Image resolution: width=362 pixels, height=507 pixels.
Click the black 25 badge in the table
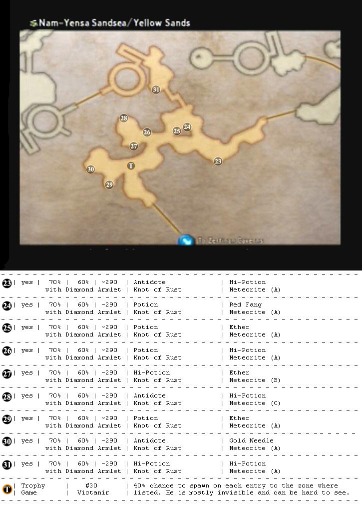(x=7, y=328)
